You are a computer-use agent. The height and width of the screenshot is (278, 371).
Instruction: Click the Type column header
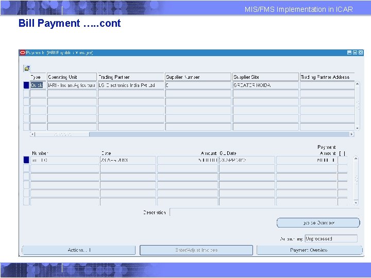click(38, 77)
